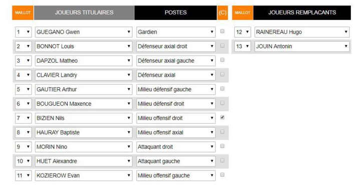Open jersey number 7 dropdown

pyautogui.click(x=23, y=118)
